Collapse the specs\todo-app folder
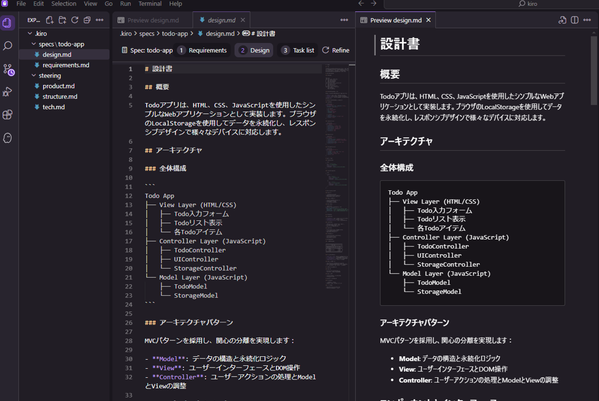 click(x=33, y=44)
